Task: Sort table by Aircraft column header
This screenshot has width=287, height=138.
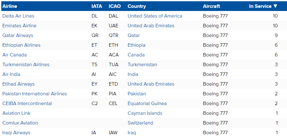Action: (x=211, y=6)
